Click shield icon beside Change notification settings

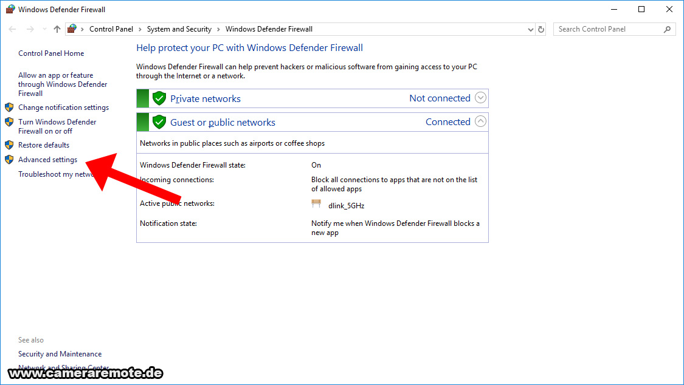[x=9, y=107]
